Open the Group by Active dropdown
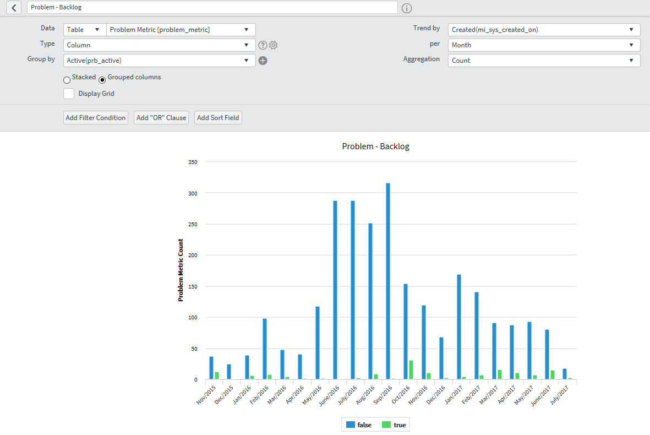Image resolution: width=650 pixels, height=435 pixels. pos(159,61)
